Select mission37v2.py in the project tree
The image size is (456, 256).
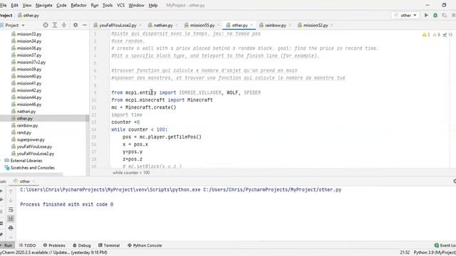pos(31,62)
